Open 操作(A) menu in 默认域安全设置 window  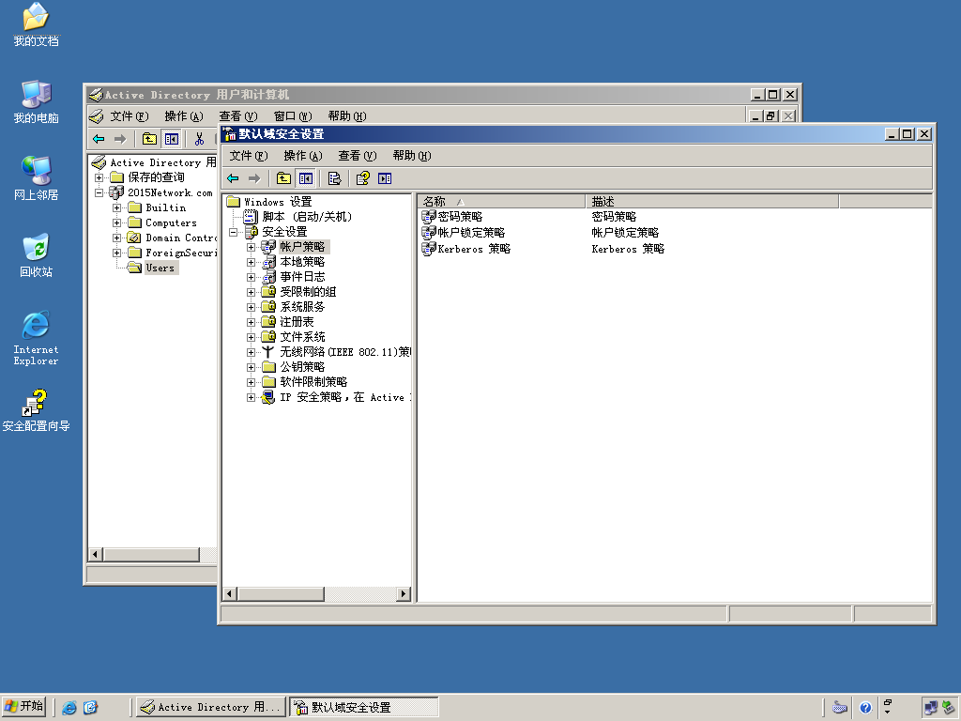[303, 156]
